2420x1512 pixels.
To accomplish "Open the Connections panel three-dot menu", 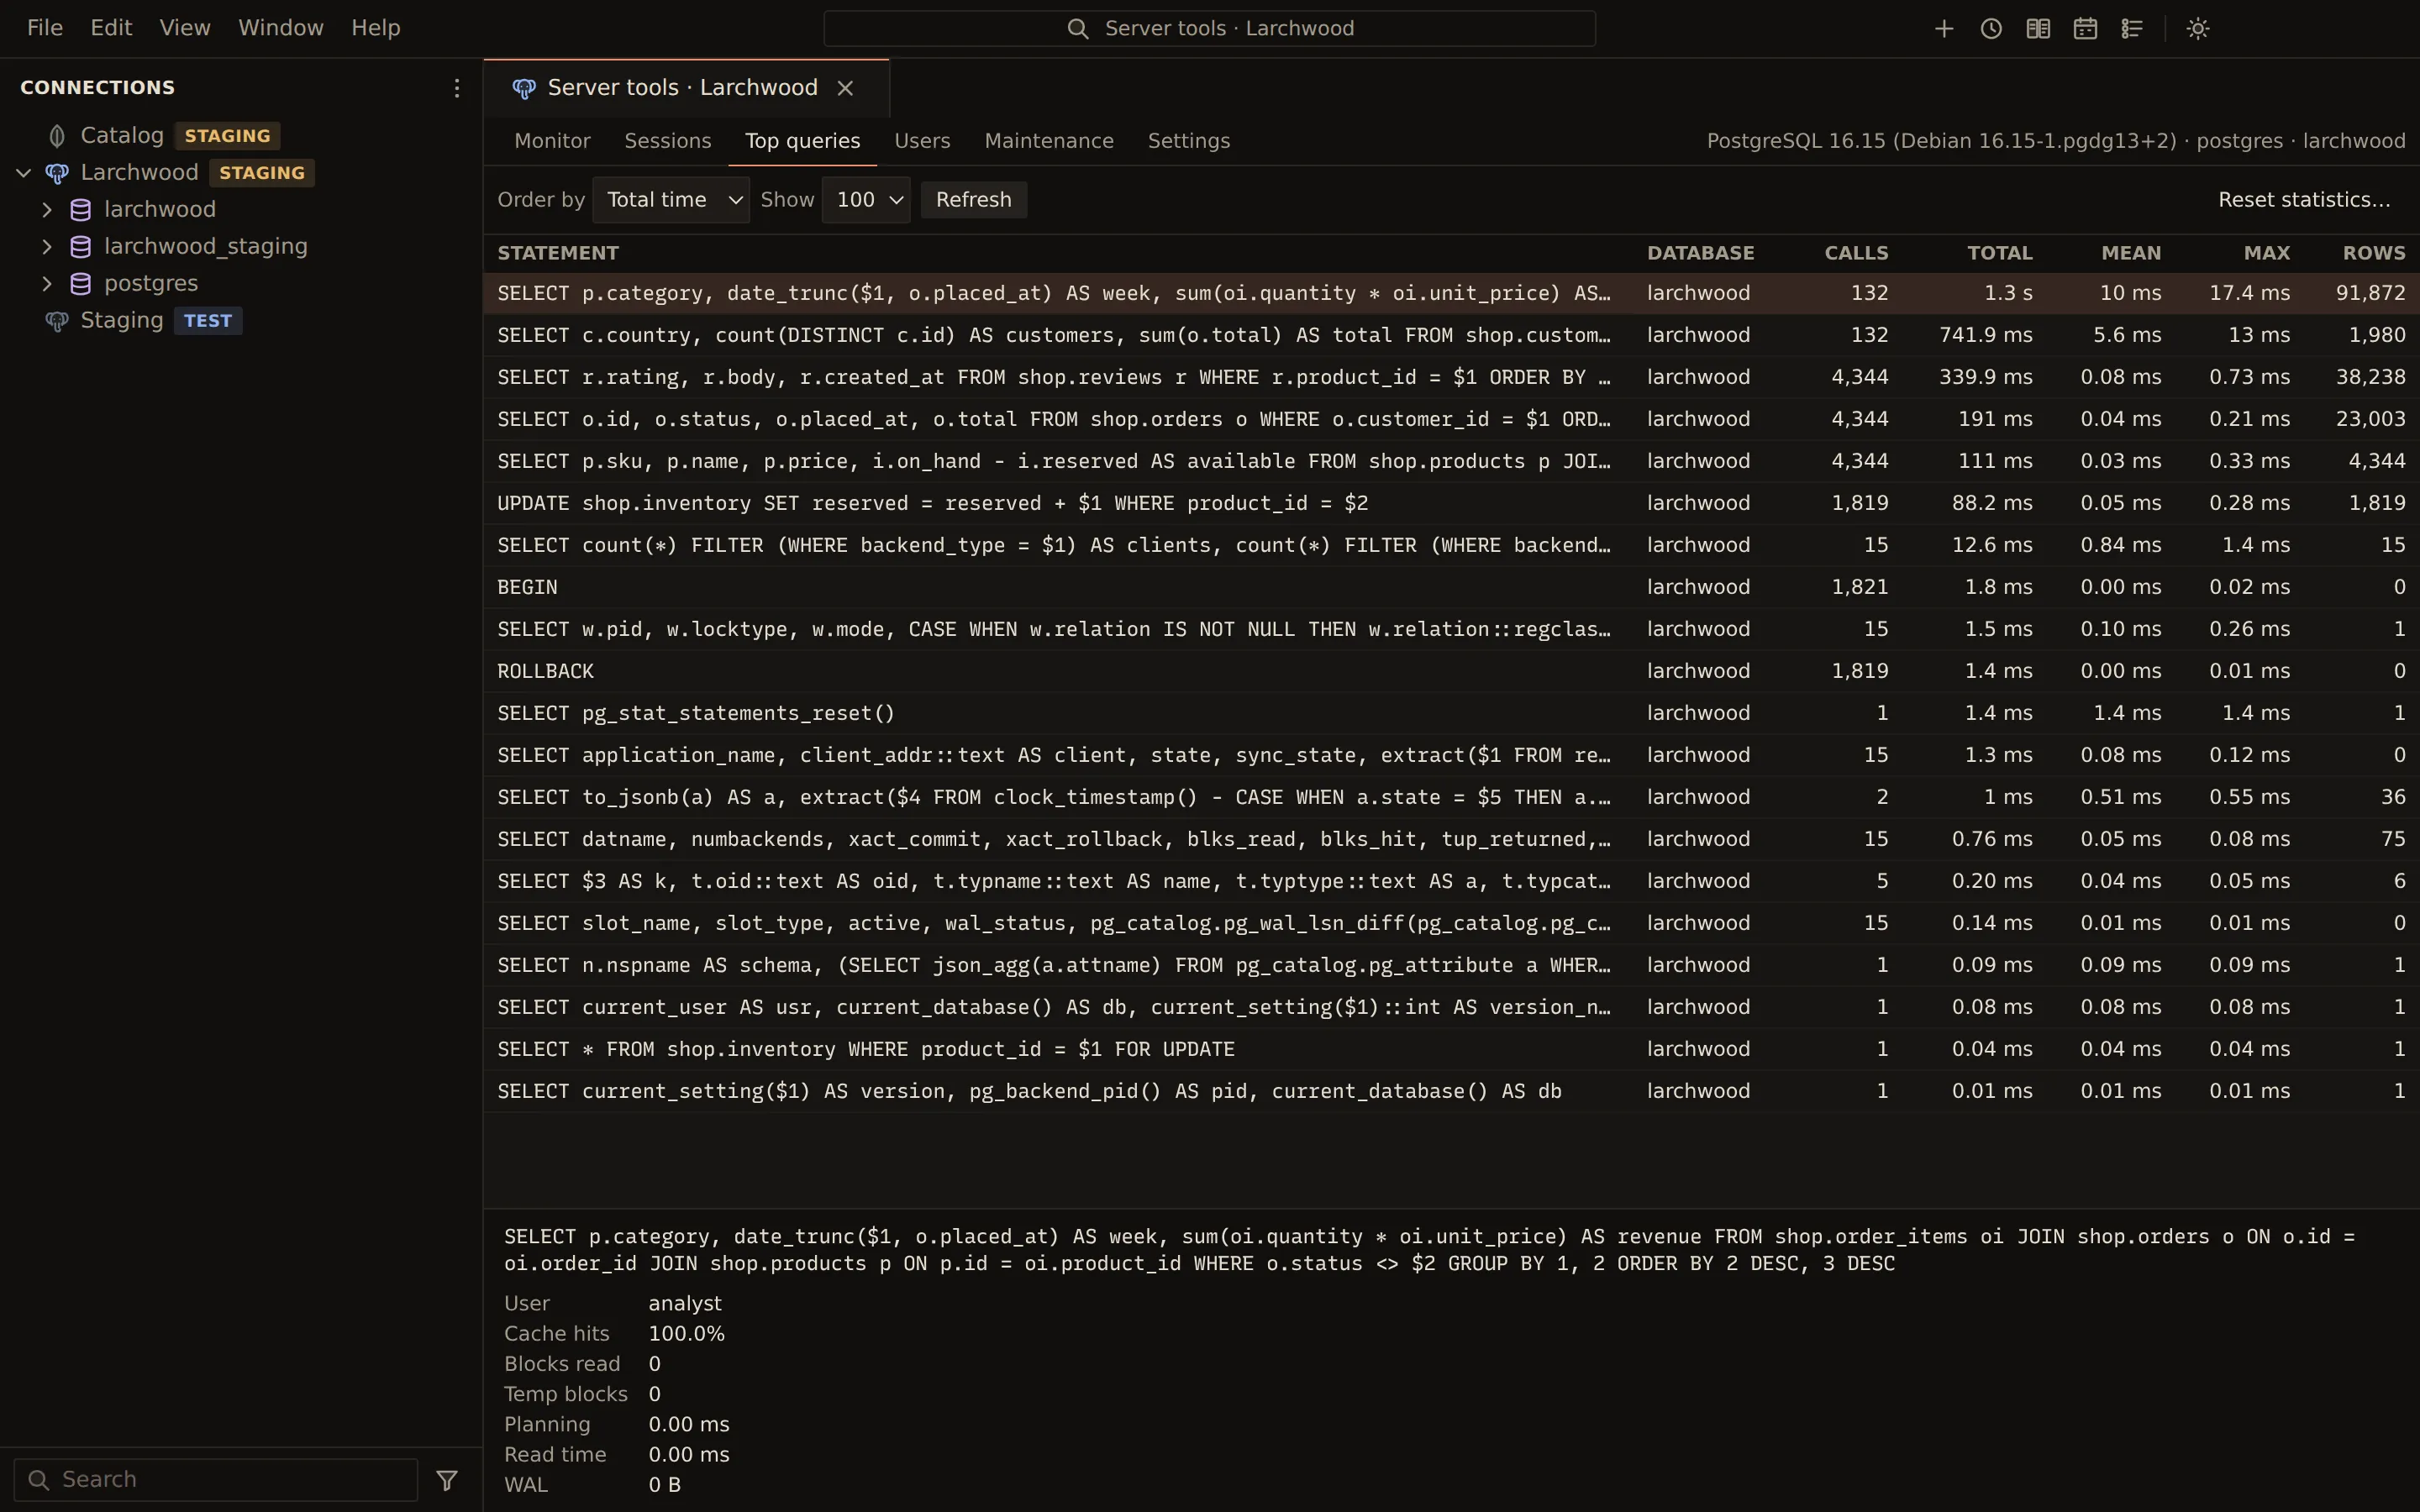I will 456,88.
